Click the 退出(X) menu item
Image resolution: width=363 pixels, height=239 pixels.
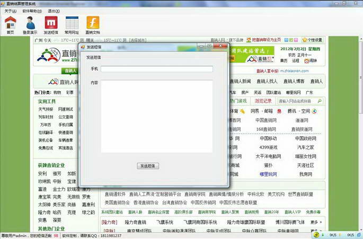tap(54, 11)
